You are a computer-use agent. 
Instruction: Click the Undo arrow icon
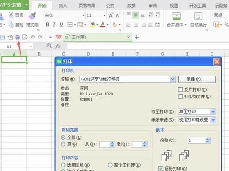(x=32, y=37)
